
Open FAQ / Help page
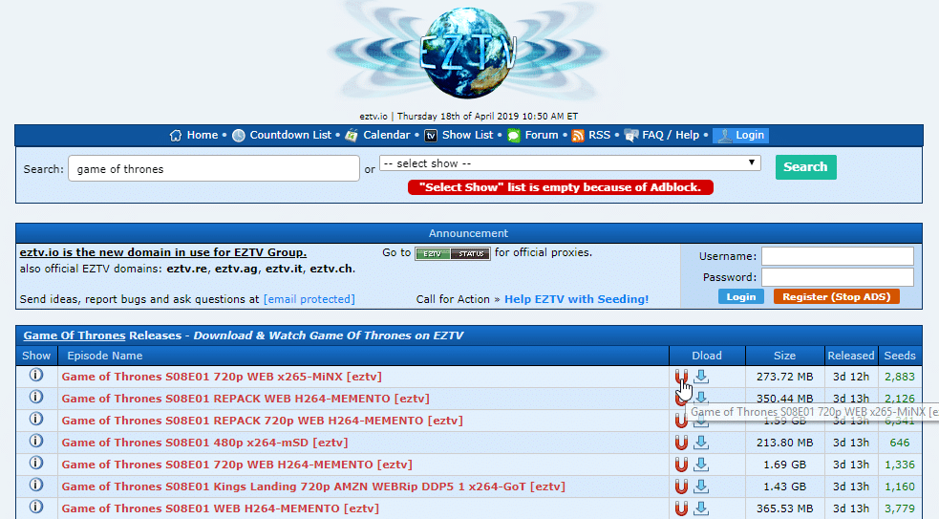click(x=671, y=135)
